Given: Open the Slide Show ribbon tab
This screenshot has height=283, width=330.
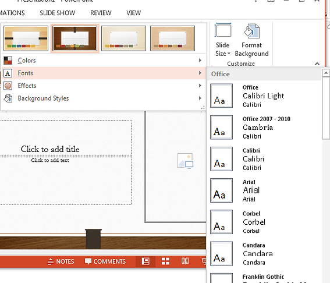Looking at the screenshot, I should (57, 13).
